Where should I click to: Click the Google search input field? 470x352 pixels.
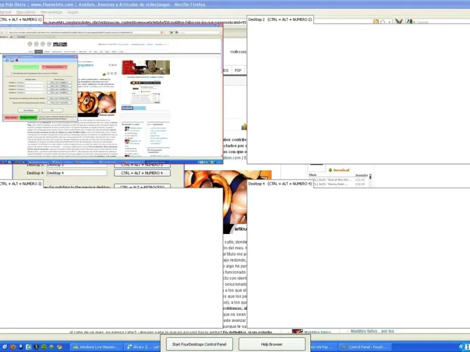click(x=443, y=22)
